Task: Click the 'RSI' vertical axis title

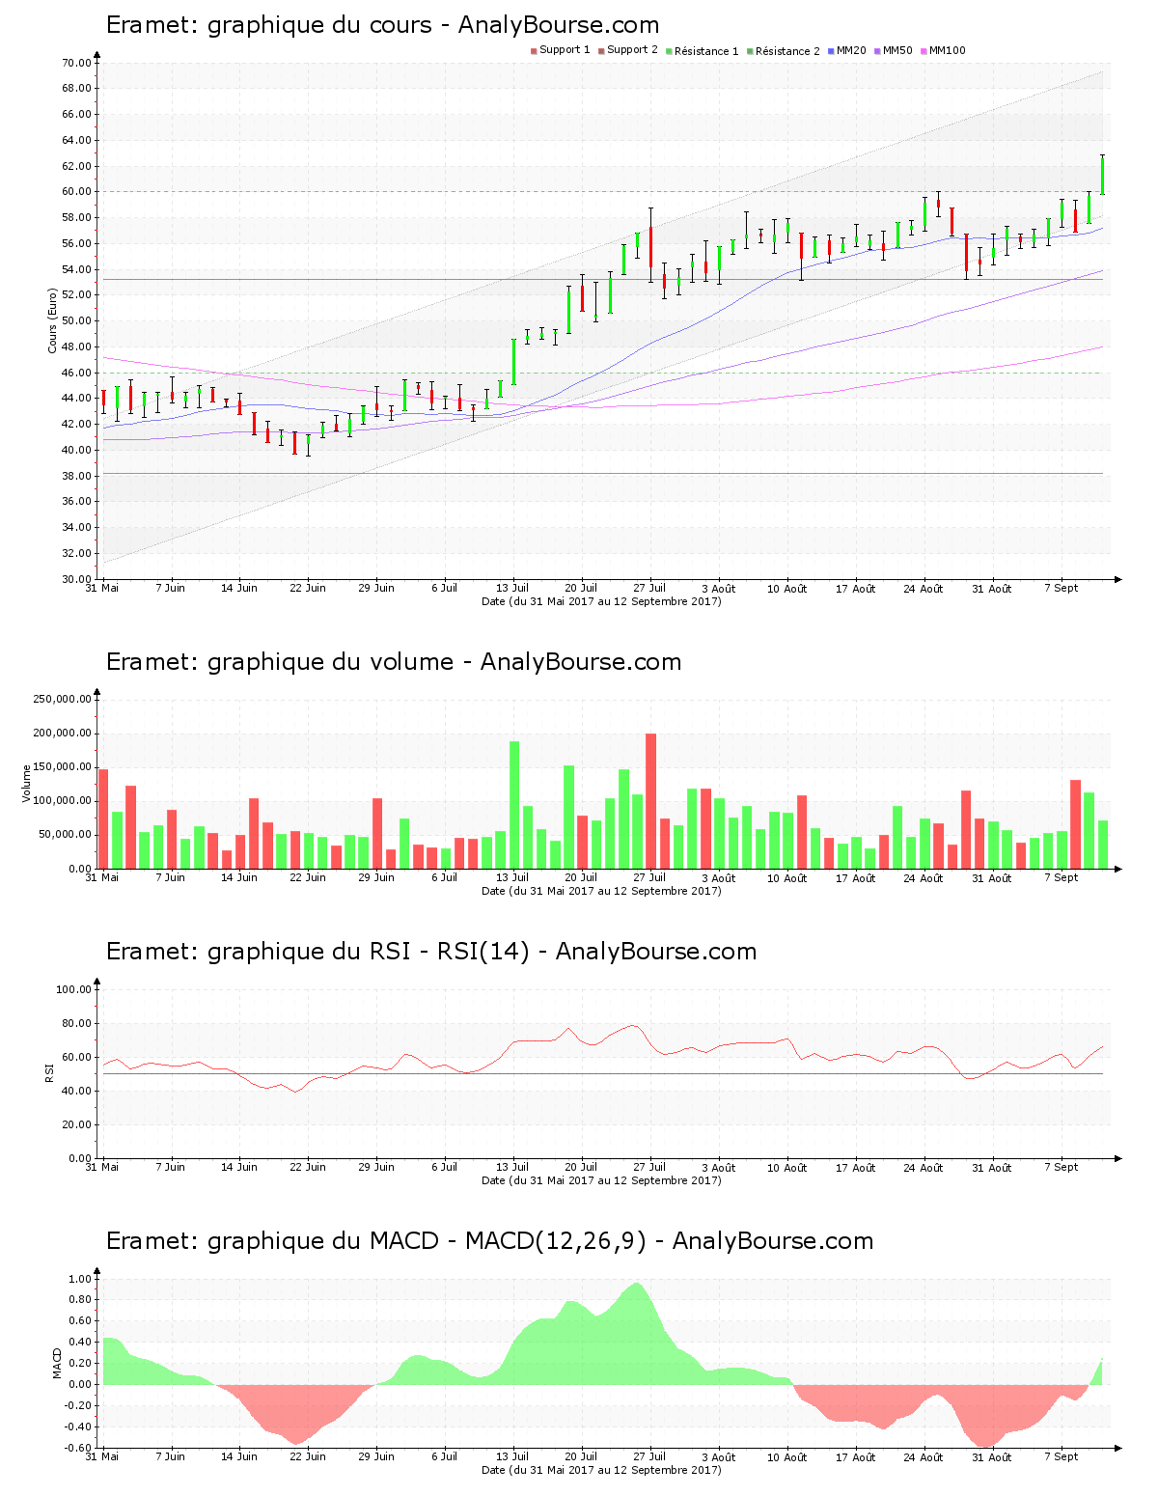Action: click(48, 1072)
